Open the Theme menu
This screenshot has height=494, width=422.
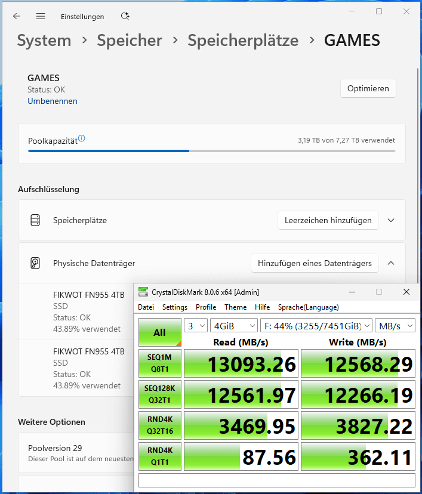[x=235, y=307]
